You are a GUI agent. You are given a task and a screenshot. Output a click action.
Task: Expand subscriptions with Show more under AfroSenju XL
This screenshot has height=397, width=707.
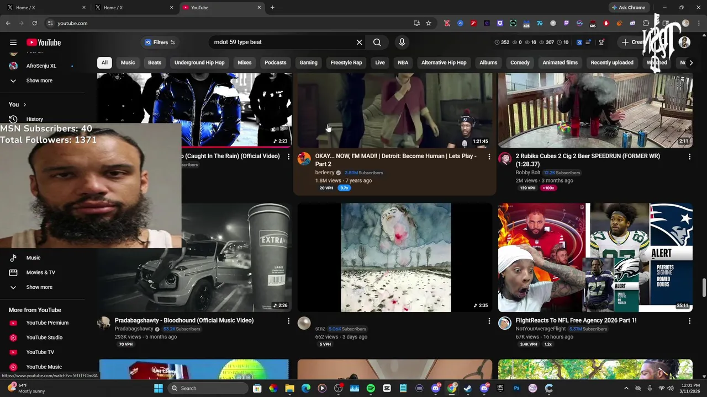[x=39, y=81]
